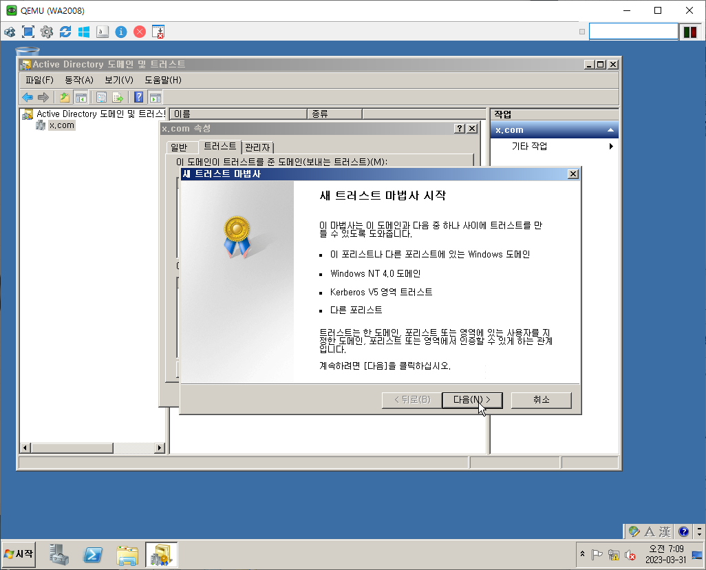Screen dimensions: 706x570
Task: Select x.com in the console tree
Action: (62, 125)
